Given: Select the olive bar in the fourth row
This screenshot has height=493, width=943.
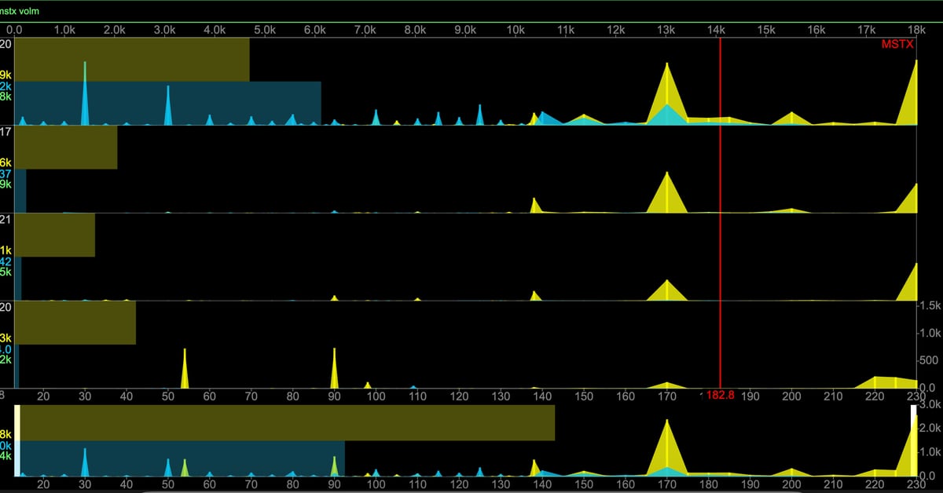Looking at the screenshot, I should (x=75, y=323).
